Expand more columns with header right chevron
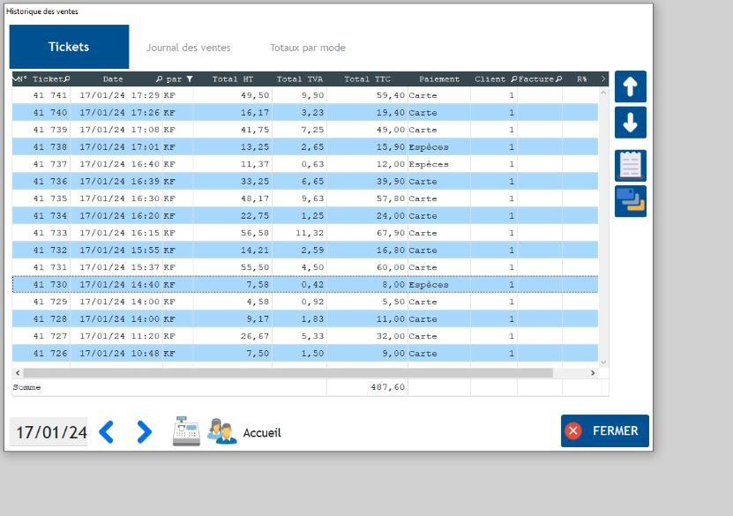 coord(602,79)
